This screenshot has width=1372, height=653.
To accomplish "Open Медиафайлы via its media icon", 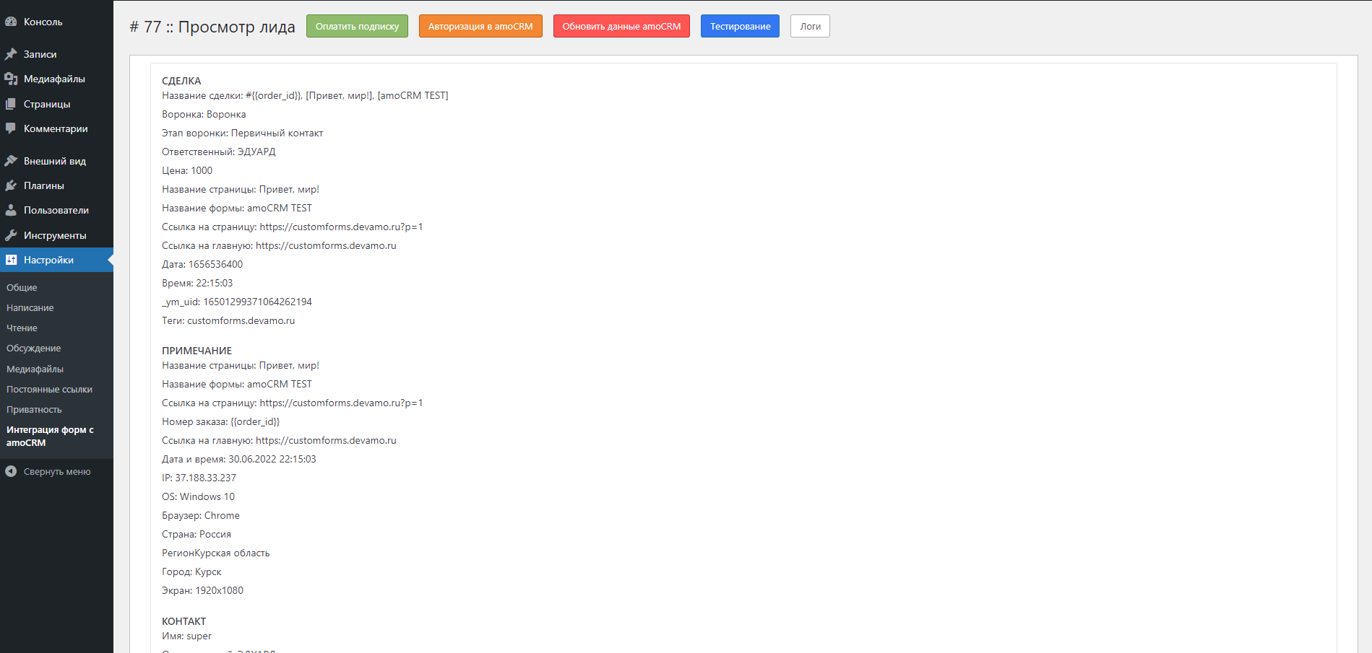I will click(11, 79).
